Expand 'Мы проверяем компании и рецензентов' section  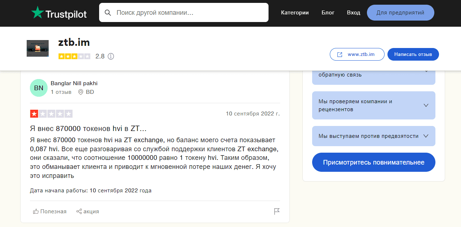tap(373, 105)
